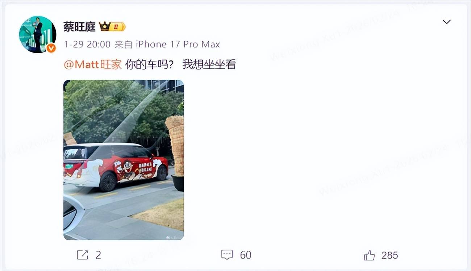Click the 来自 source label
The image size is (471, 271).
coord(123,45)
